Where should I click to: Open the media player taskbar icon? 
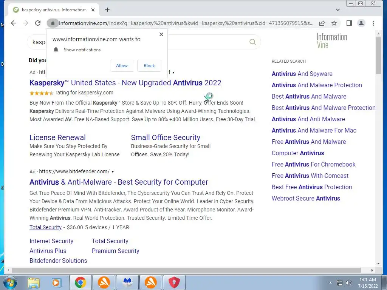tap(56, 282)
